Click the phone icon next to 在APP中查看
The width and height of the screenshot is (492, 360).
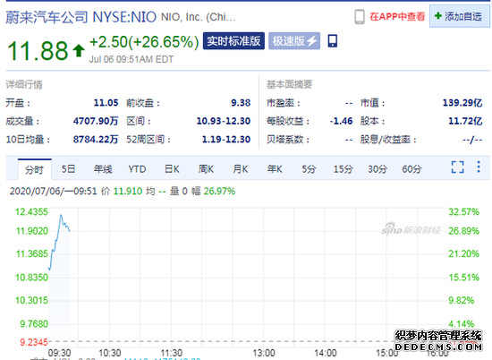point(360,16)
